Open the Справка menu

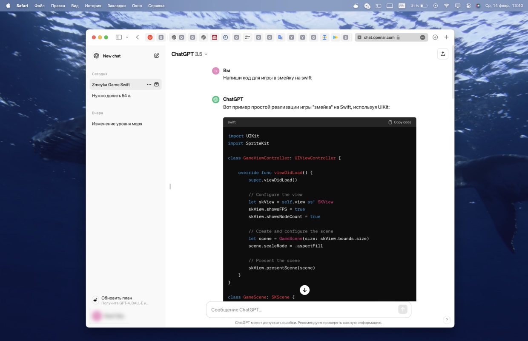(156, 6)
